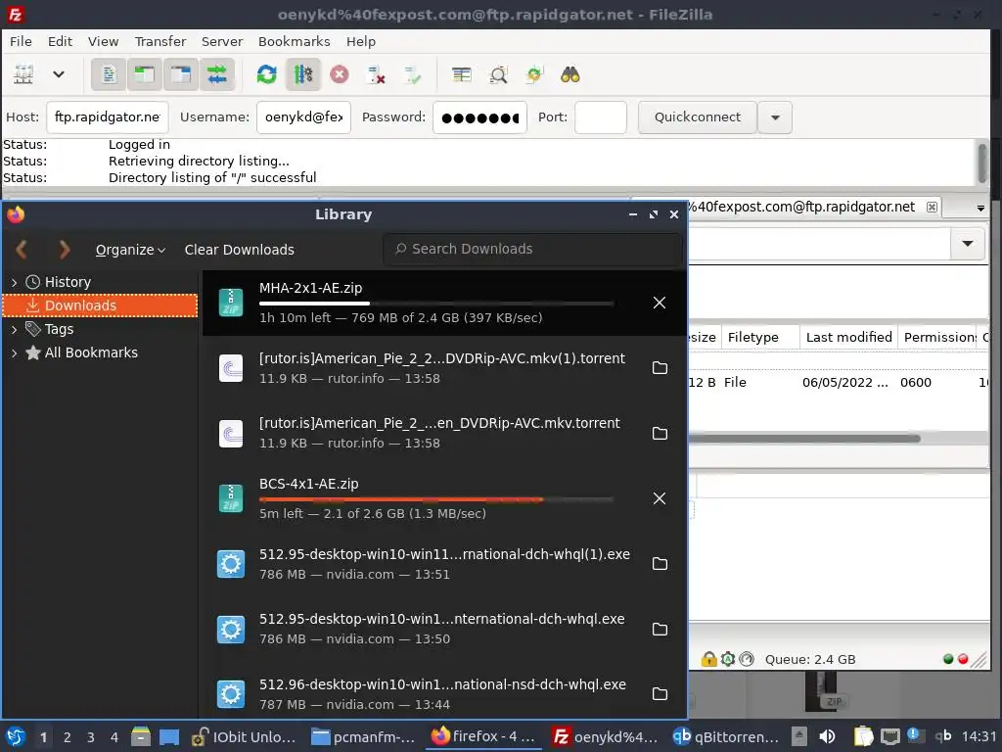Show folder for 512.96 nsd-dch-whql.exe

coord(660,694)
